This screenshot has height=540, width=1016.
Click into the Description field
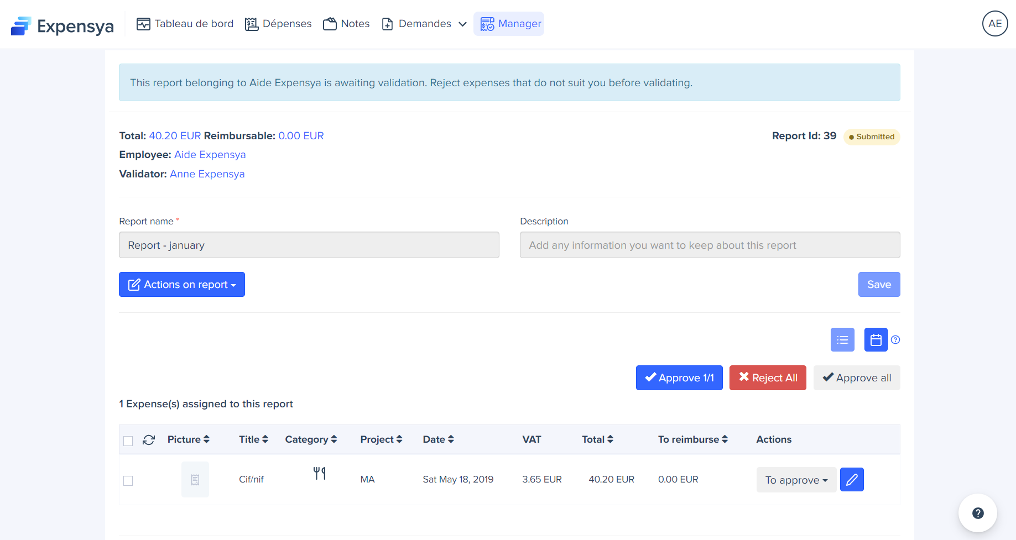[x=710, y=245]
